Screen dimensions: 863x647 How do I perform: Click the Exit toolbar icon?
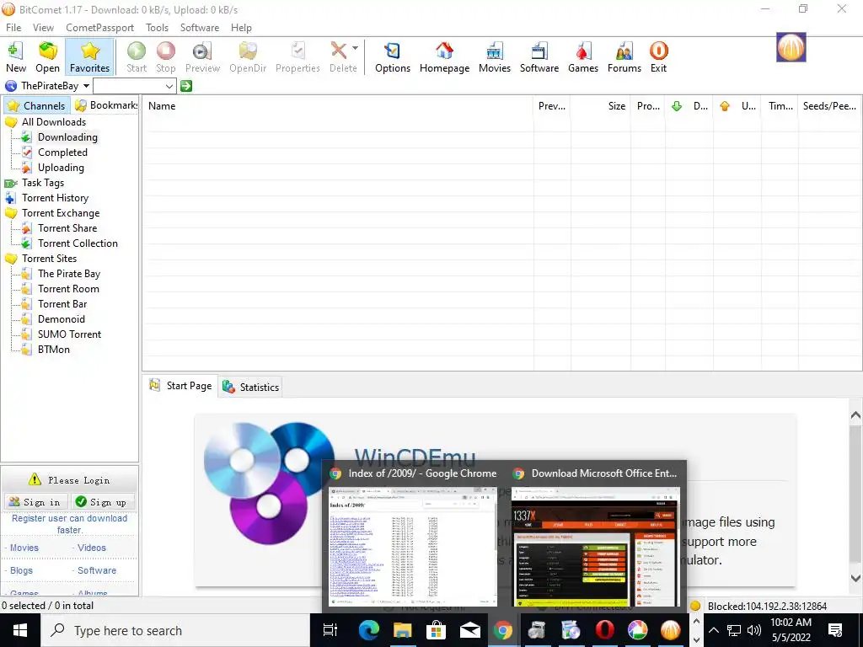click(658, 56)
